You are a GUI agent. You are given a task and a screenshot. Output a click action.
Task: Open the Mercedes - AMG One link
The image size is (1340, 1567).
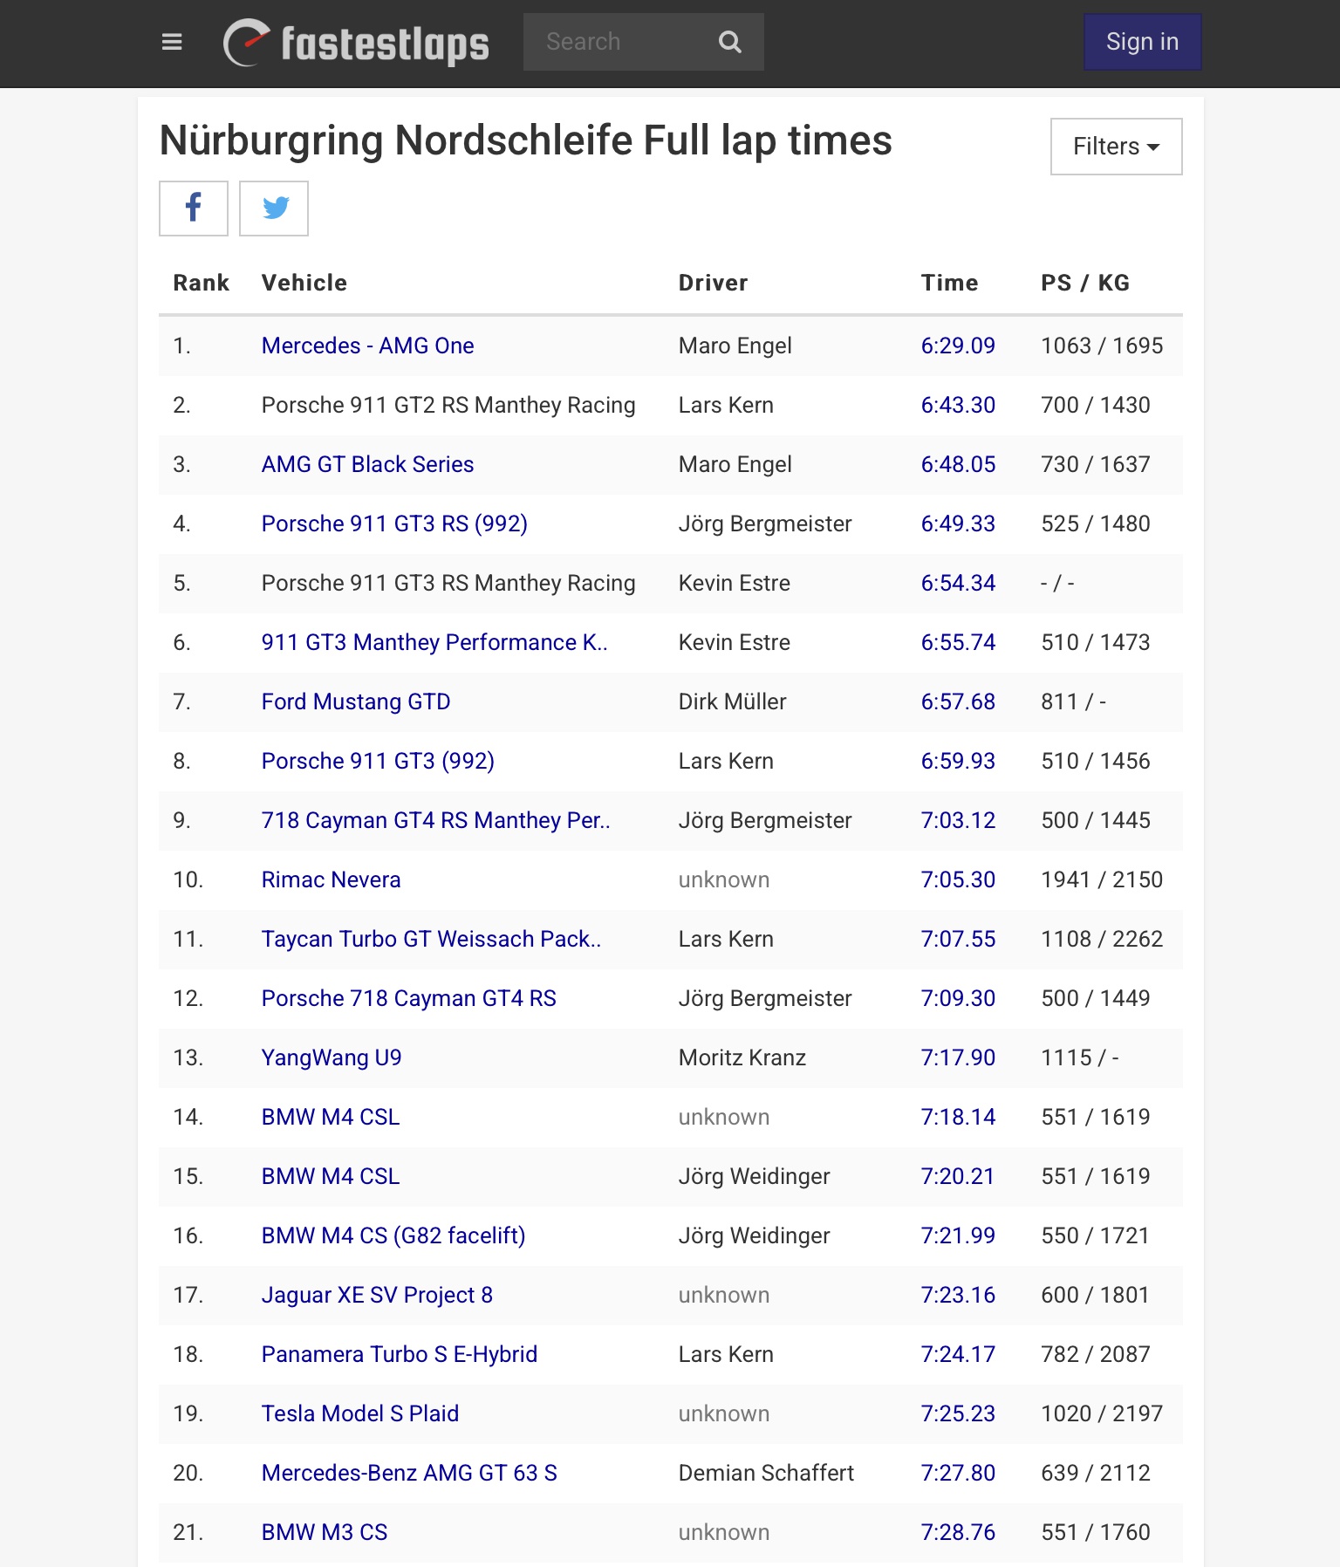(x=367, y=346)
